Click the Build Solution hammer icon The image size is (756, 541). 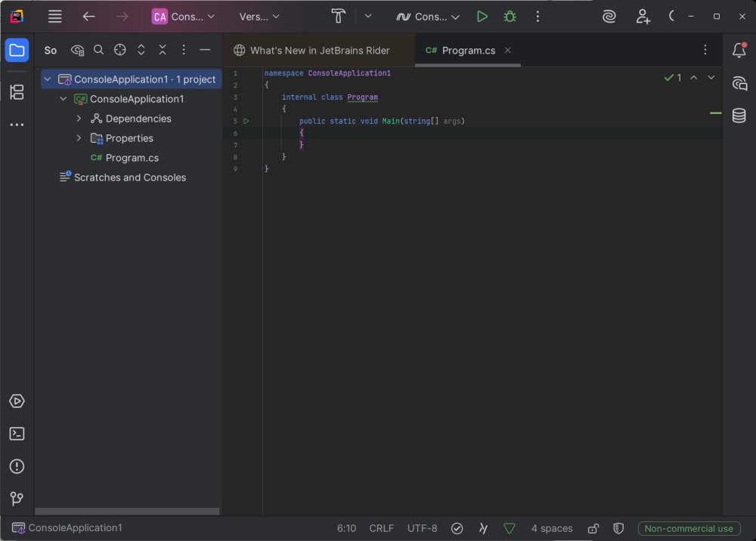[339, 16]
